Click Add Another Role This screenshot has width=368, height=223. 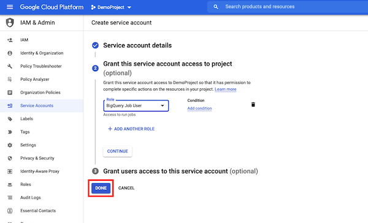[131, 129]
